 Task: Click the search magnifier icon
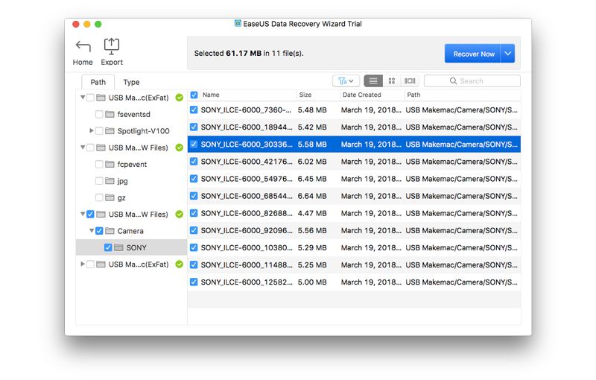(453, 81)
